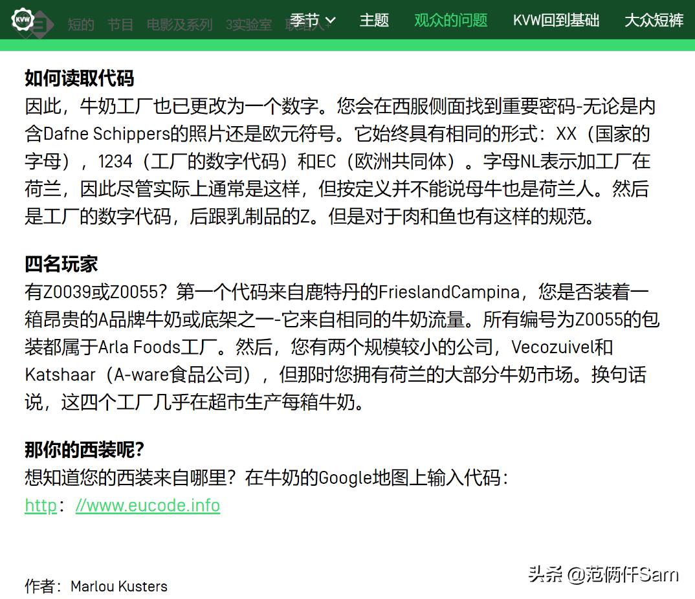
Task: Visit the www.eucode.info link
Action: (x=148, y=505)
